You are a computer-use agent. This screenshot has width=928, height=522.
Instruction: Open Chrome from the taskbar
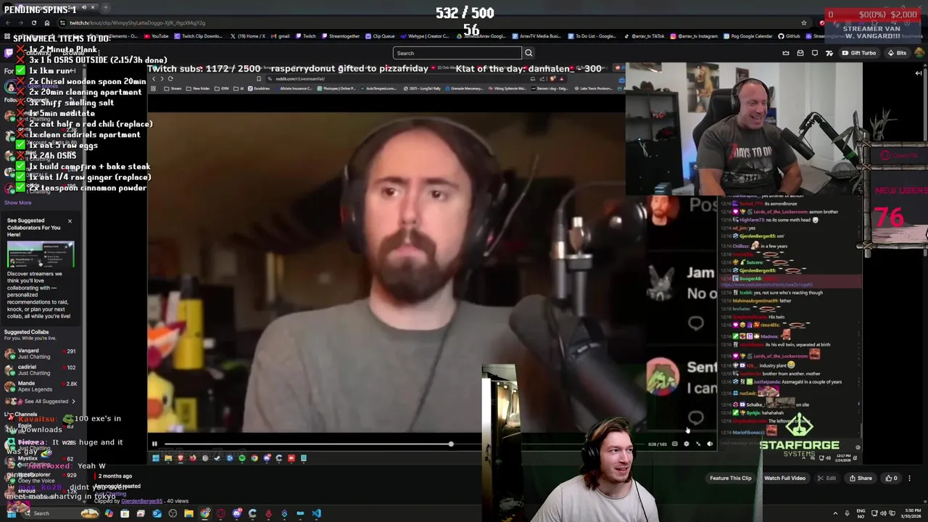[205, 514]
